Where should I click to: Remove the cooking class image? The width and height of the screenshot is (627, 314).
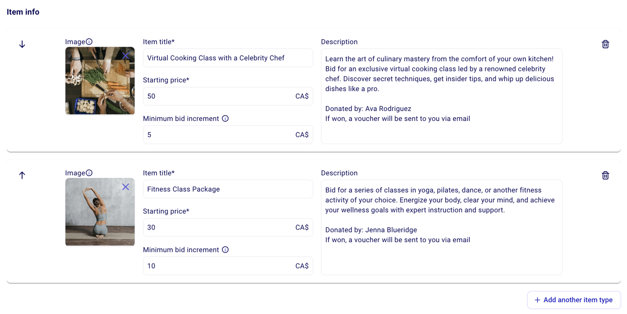126,56
